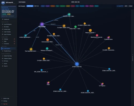Select the Alex Rowan person node

(x=42, y=24)
